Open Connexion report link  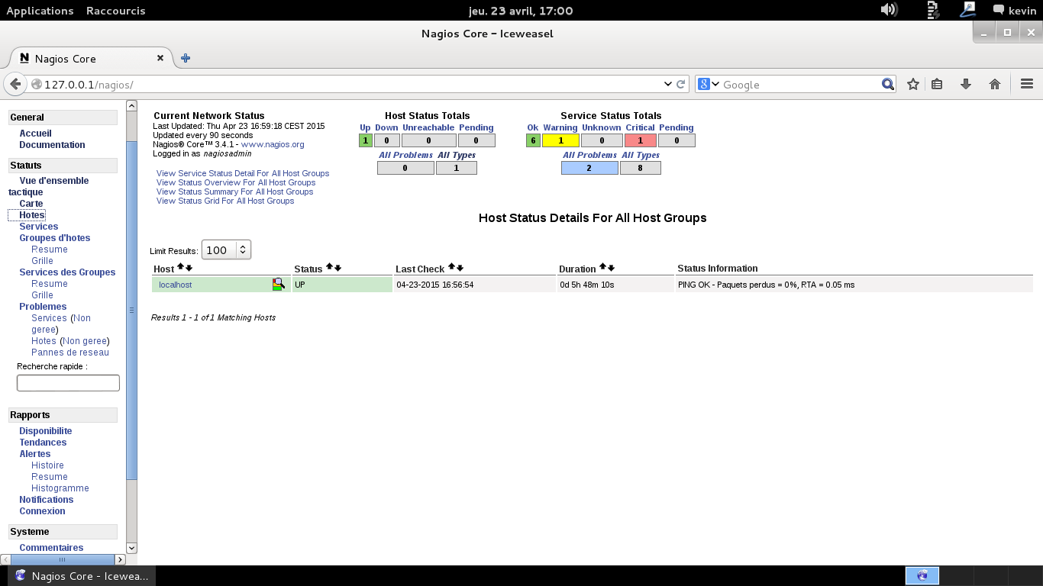[42, 511]
